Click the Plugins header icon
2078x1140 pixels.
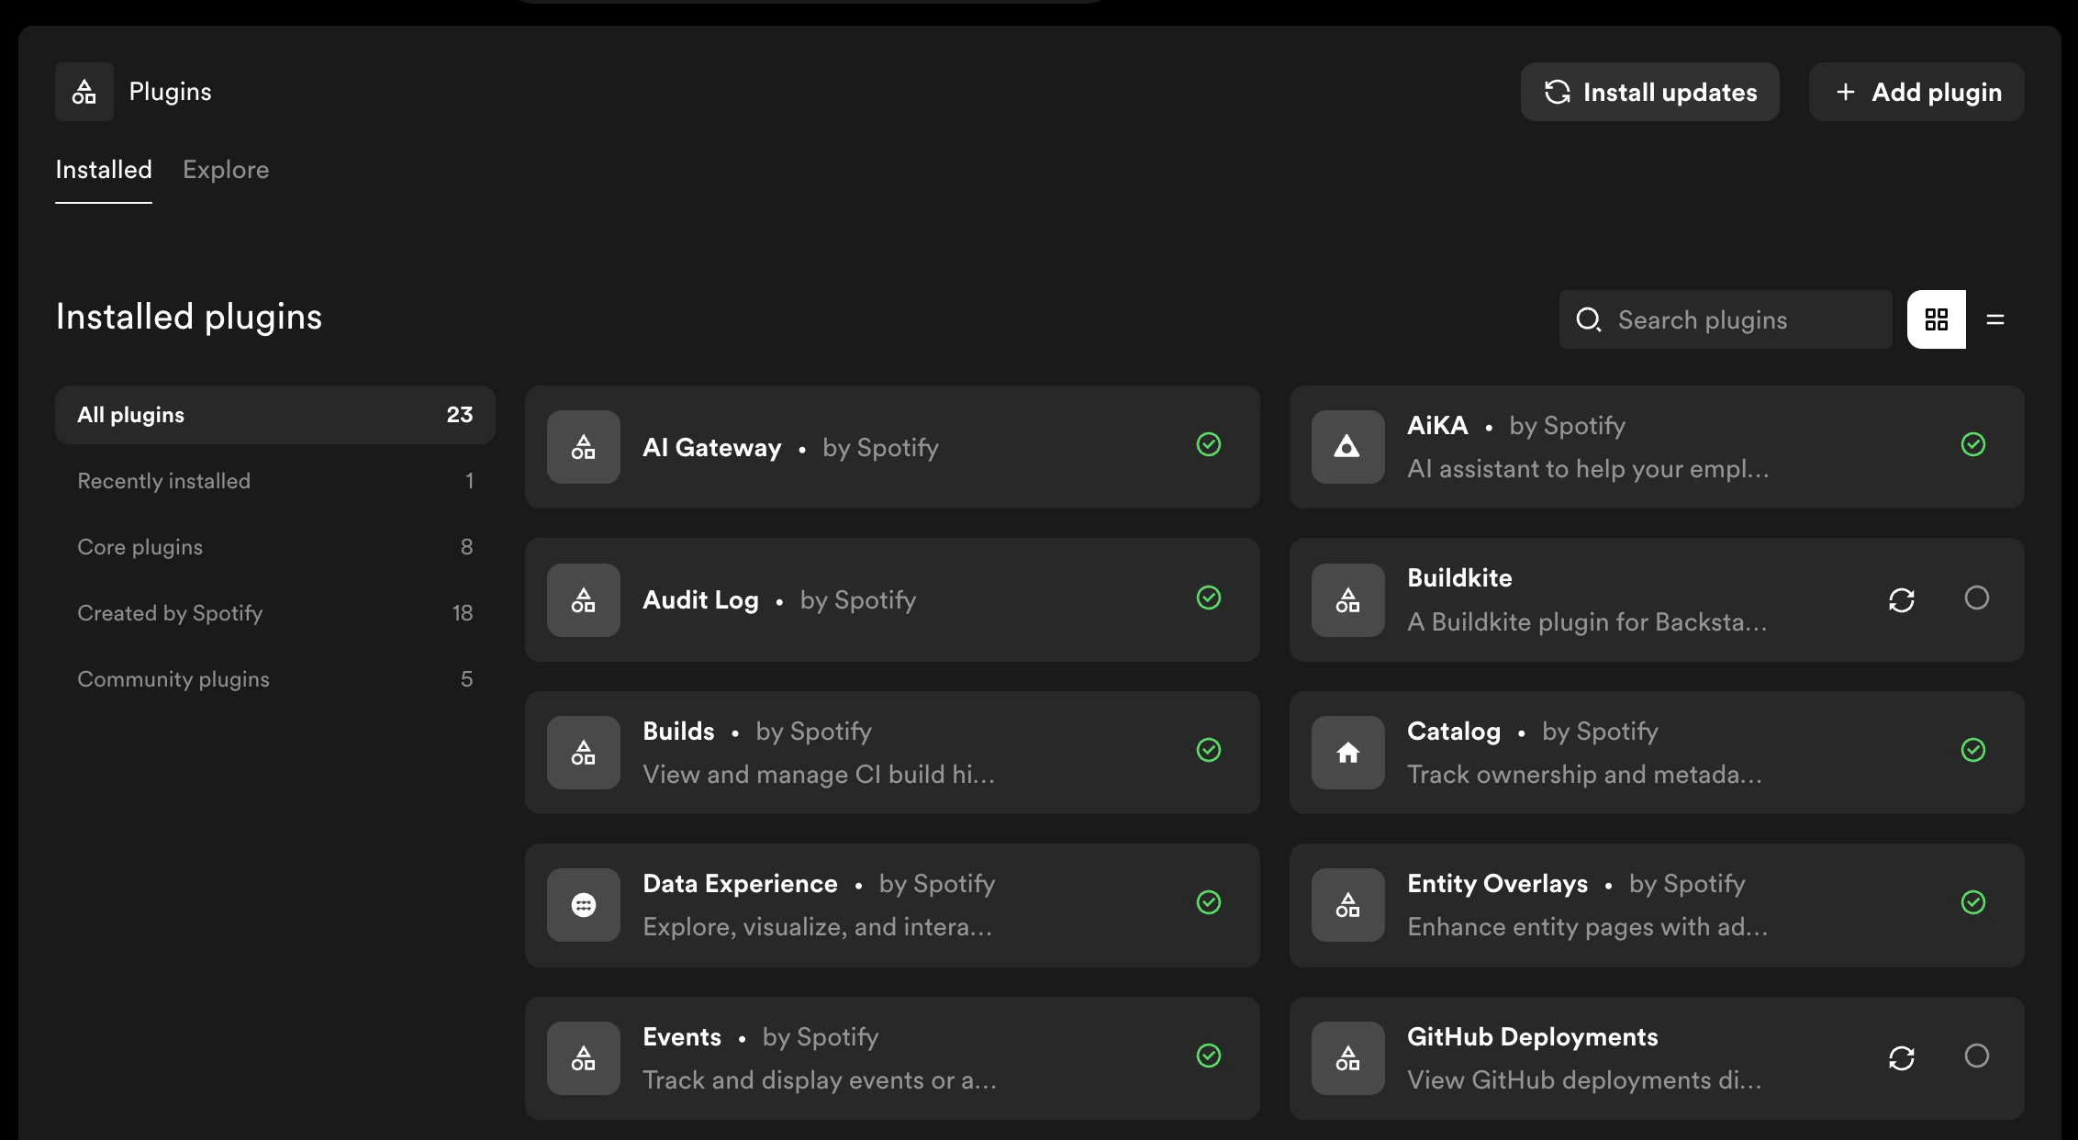[x=84, y=92]
